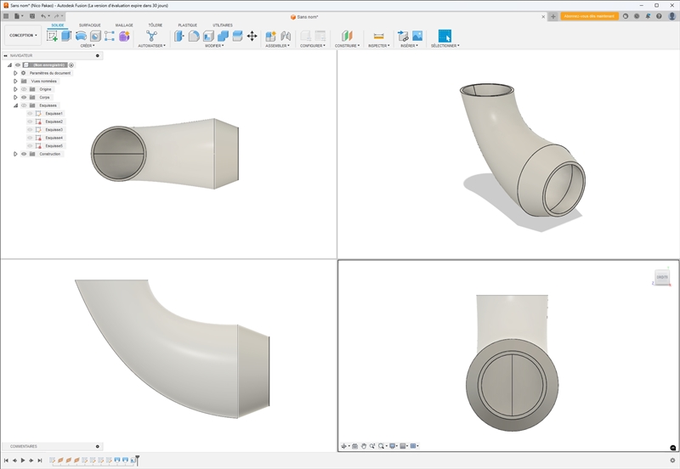680x469 pixels.
Task: Toggle visibility of the root document component
Action: tap(18, 65)
